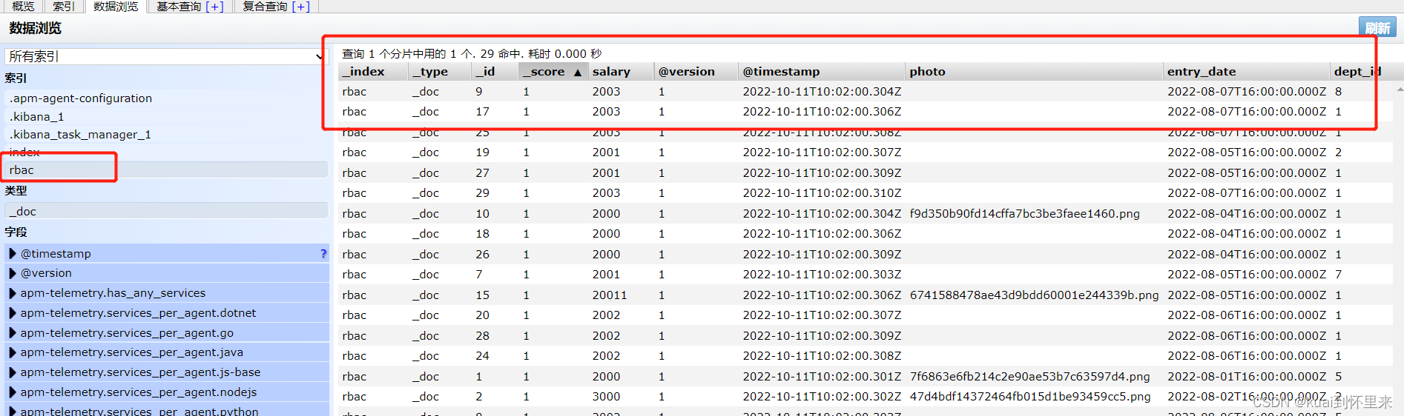Select the .kibana_task_manager_1 index
This screenshot has width=1404, height=416.
[x=166, y=134]
